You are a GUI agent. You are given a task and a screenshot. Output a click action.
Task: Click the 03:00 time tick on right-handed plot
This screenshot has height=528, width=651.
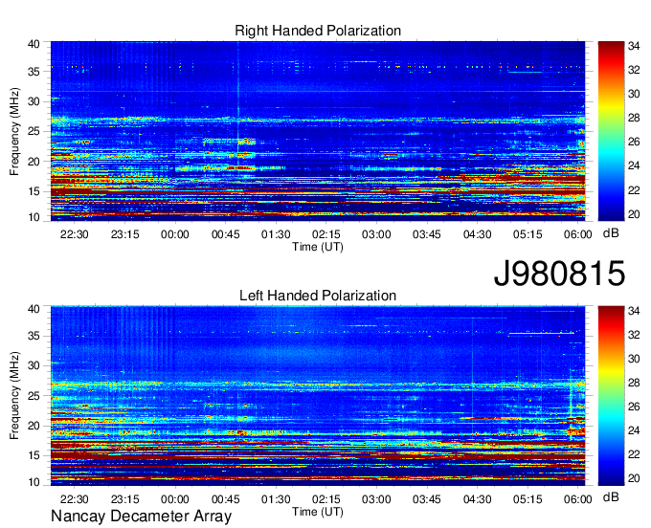pyautogui.click(x=376, y=234)
